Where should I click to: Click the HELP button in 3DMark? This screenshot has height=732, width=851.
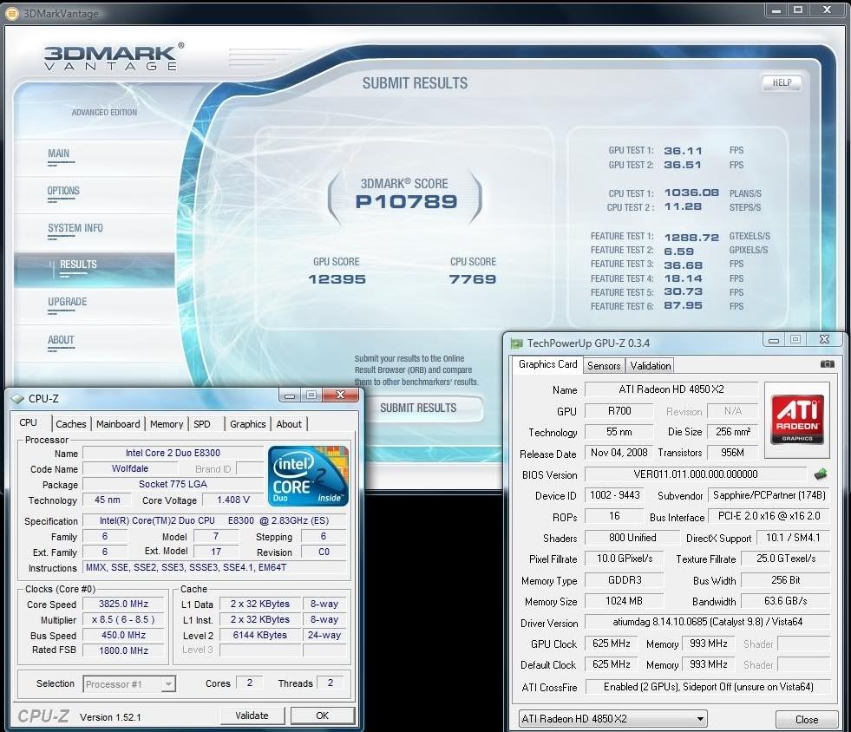782,82
